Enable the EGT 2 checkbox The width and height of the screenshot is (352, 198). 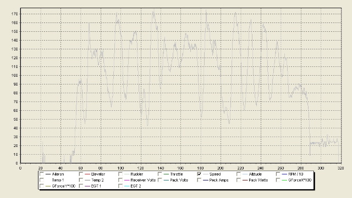120,186
